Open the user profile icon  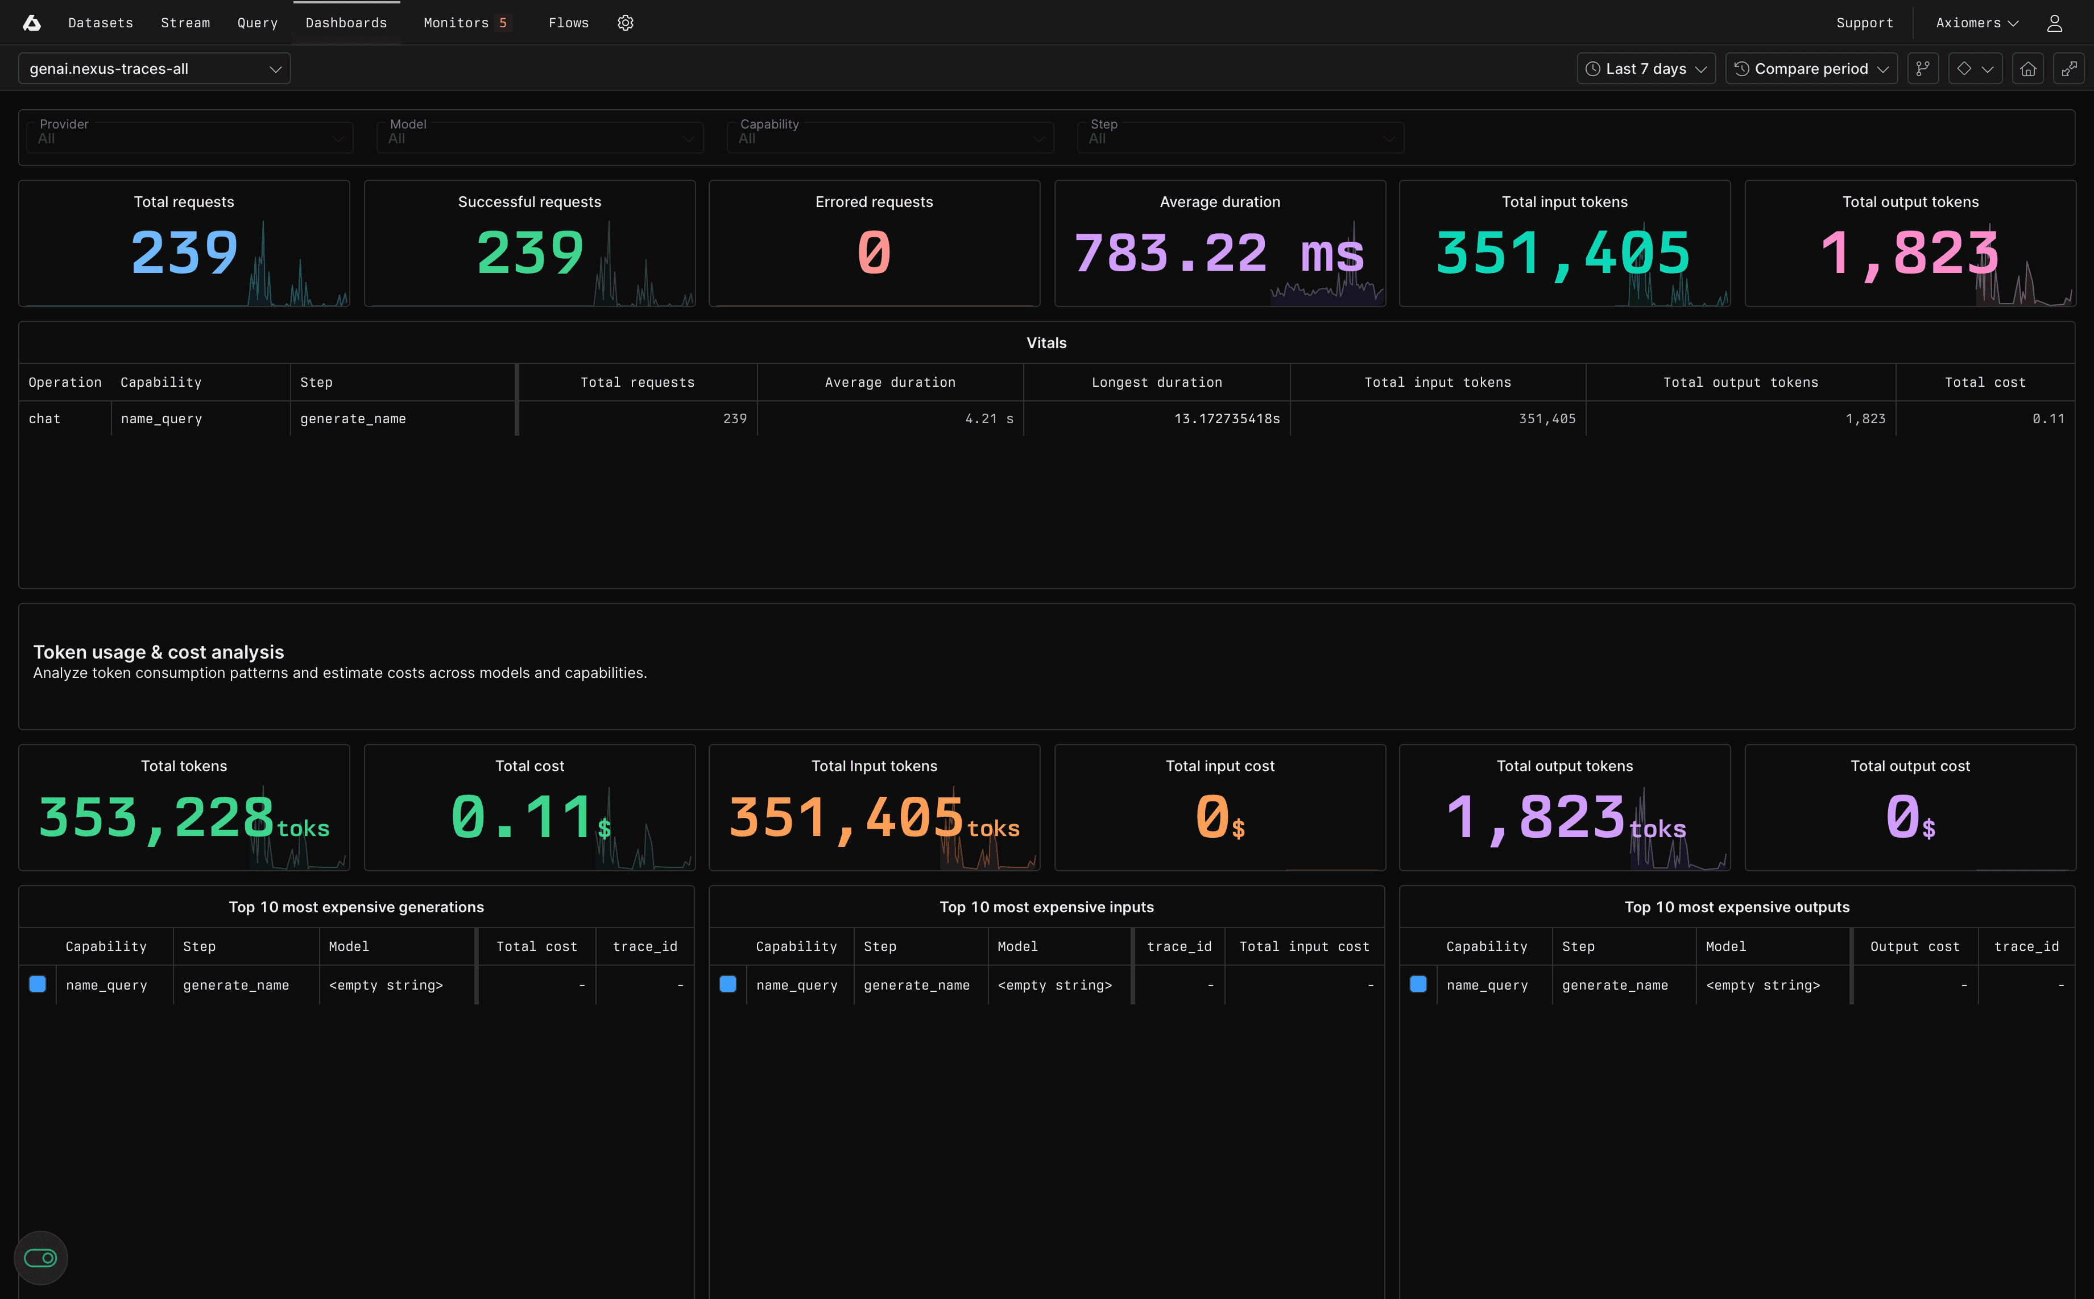tap(2054, 23)
